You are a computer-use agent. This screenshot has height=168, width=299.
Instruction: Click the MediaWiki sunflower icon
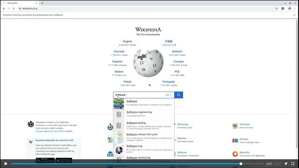pos(235,154)
